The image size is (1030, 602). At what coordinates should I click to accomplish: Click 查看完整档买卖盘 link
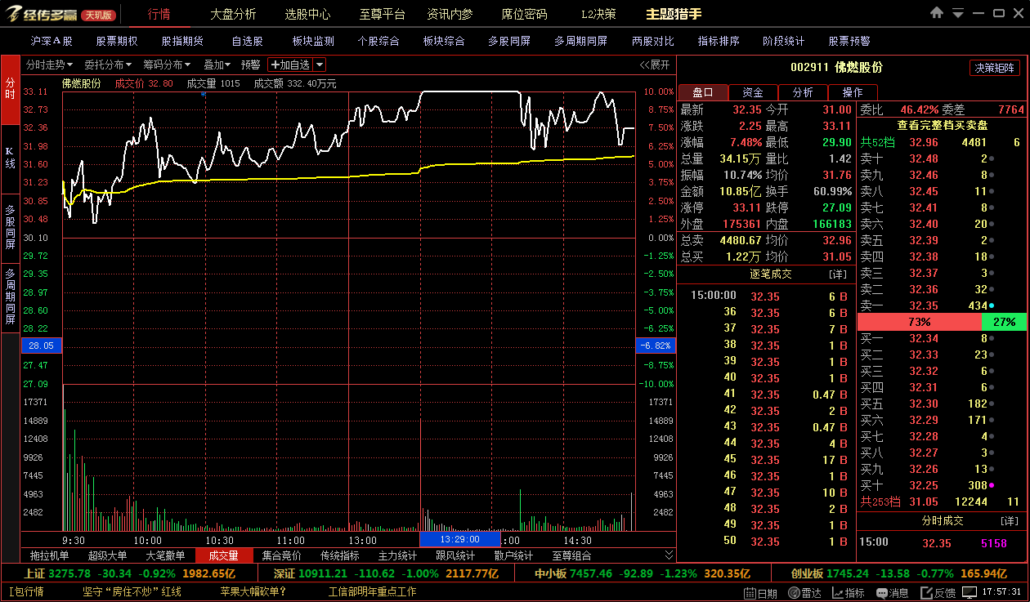(942, 125)
